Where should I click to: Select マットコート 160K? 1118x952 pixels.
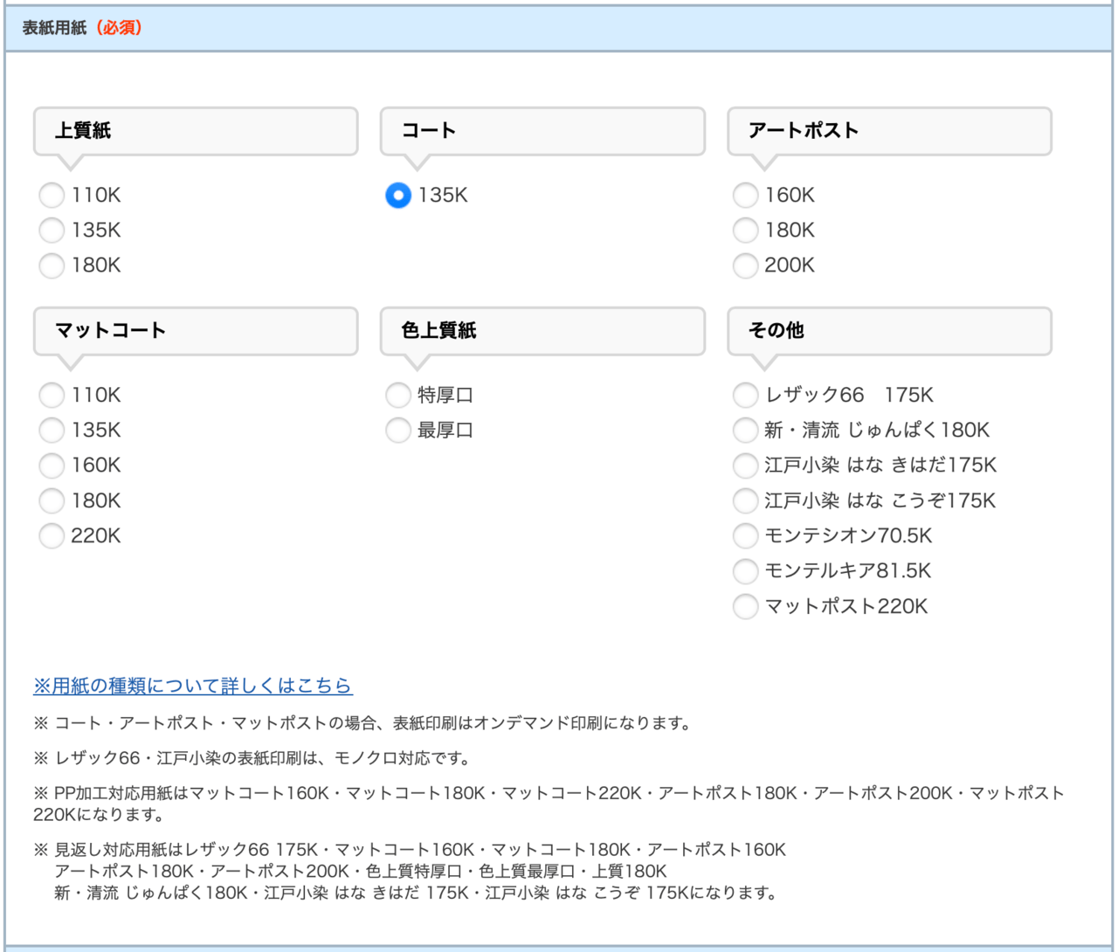click(52, 466)
